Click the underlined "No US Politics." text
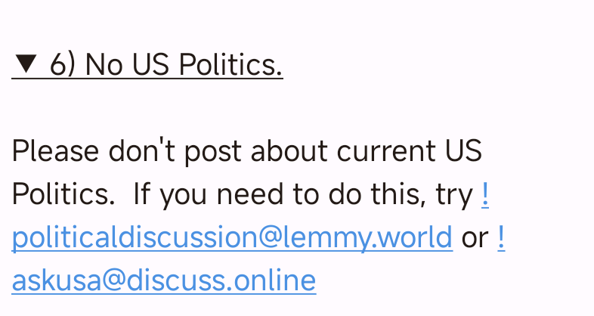The width and height of the screenshot is (594, 316). pos(184,66)
